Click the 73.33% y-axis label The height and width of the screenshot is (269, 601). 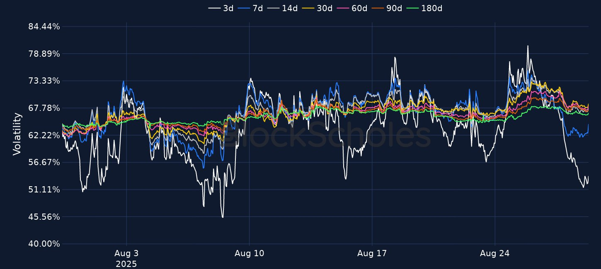[x=44, y=81]
